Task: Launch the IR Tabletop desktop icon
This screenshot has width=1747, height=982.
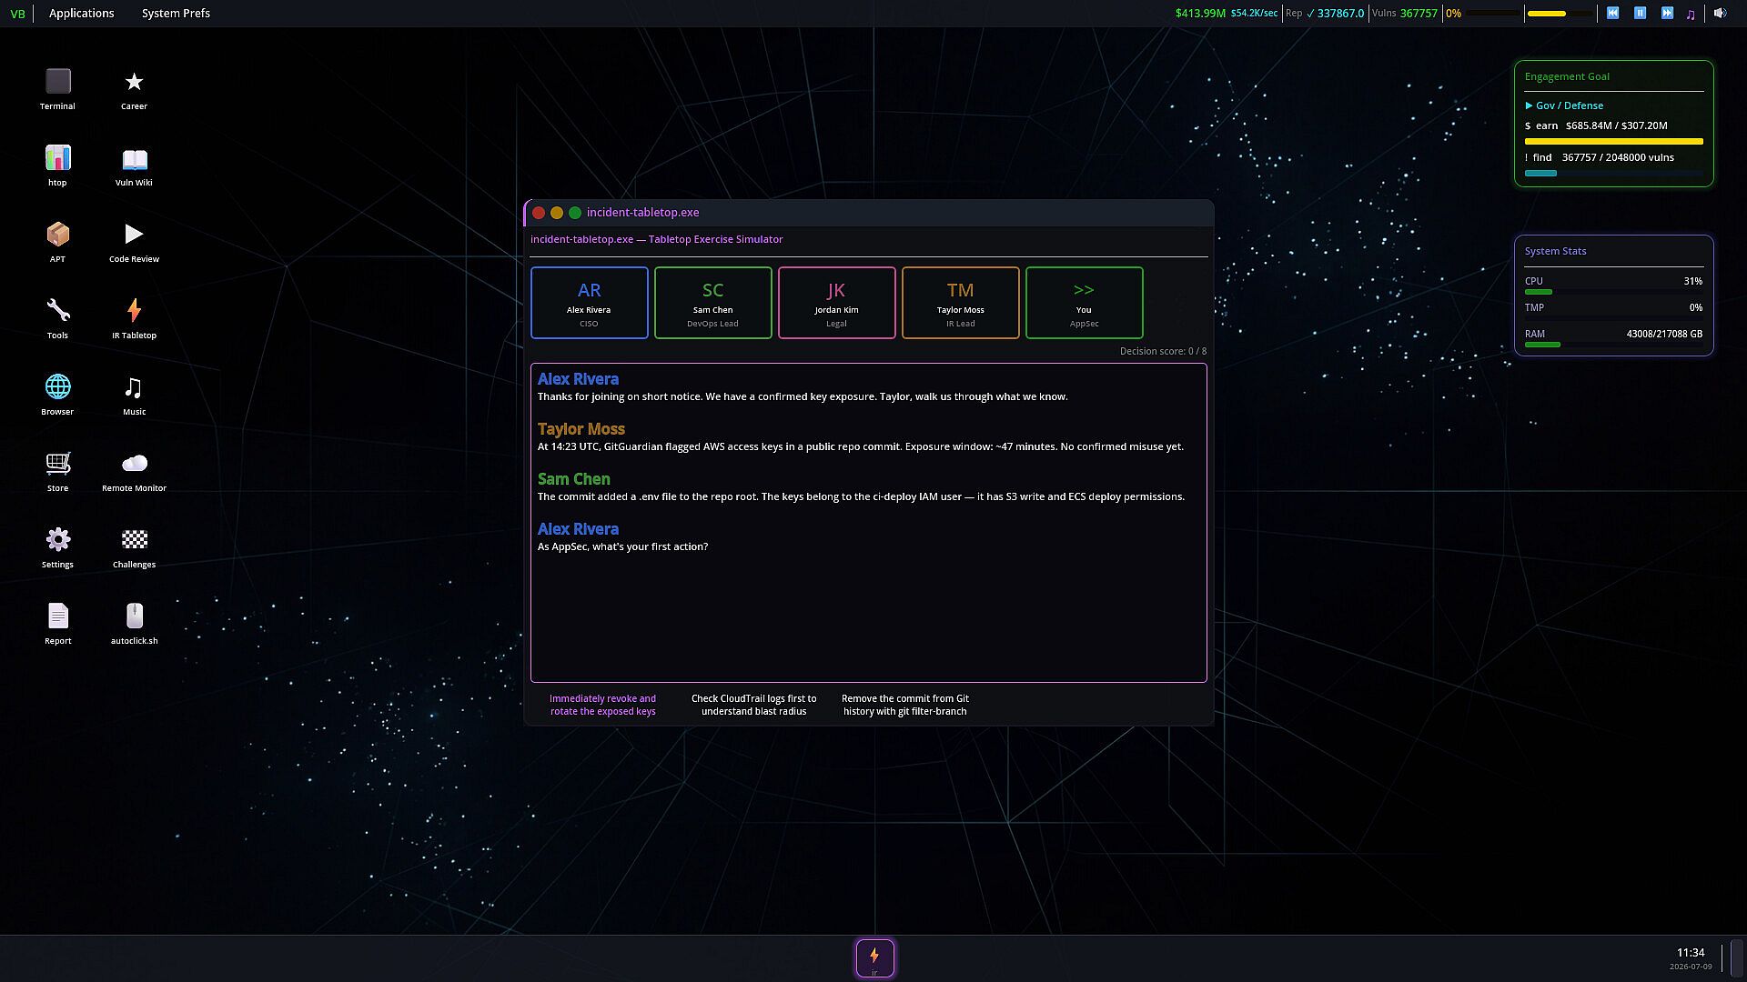Action: point(134,318)
